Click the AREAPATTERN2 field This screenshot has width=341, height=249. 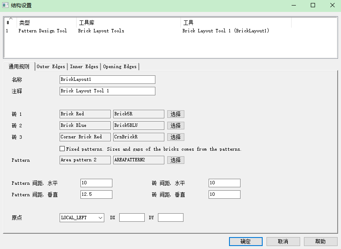[139, 160]
